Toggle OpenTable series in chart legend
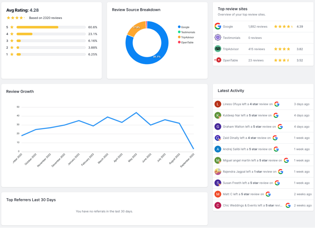Viewport: 315px width, 228px height. pyautogui.click(x=187, y=42)
